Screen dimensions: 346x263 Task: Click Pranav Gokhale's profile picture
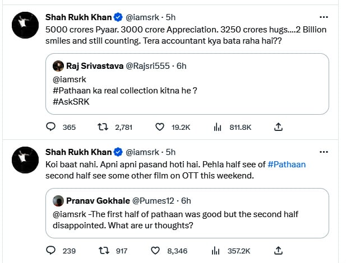click(x=58, y=200)
